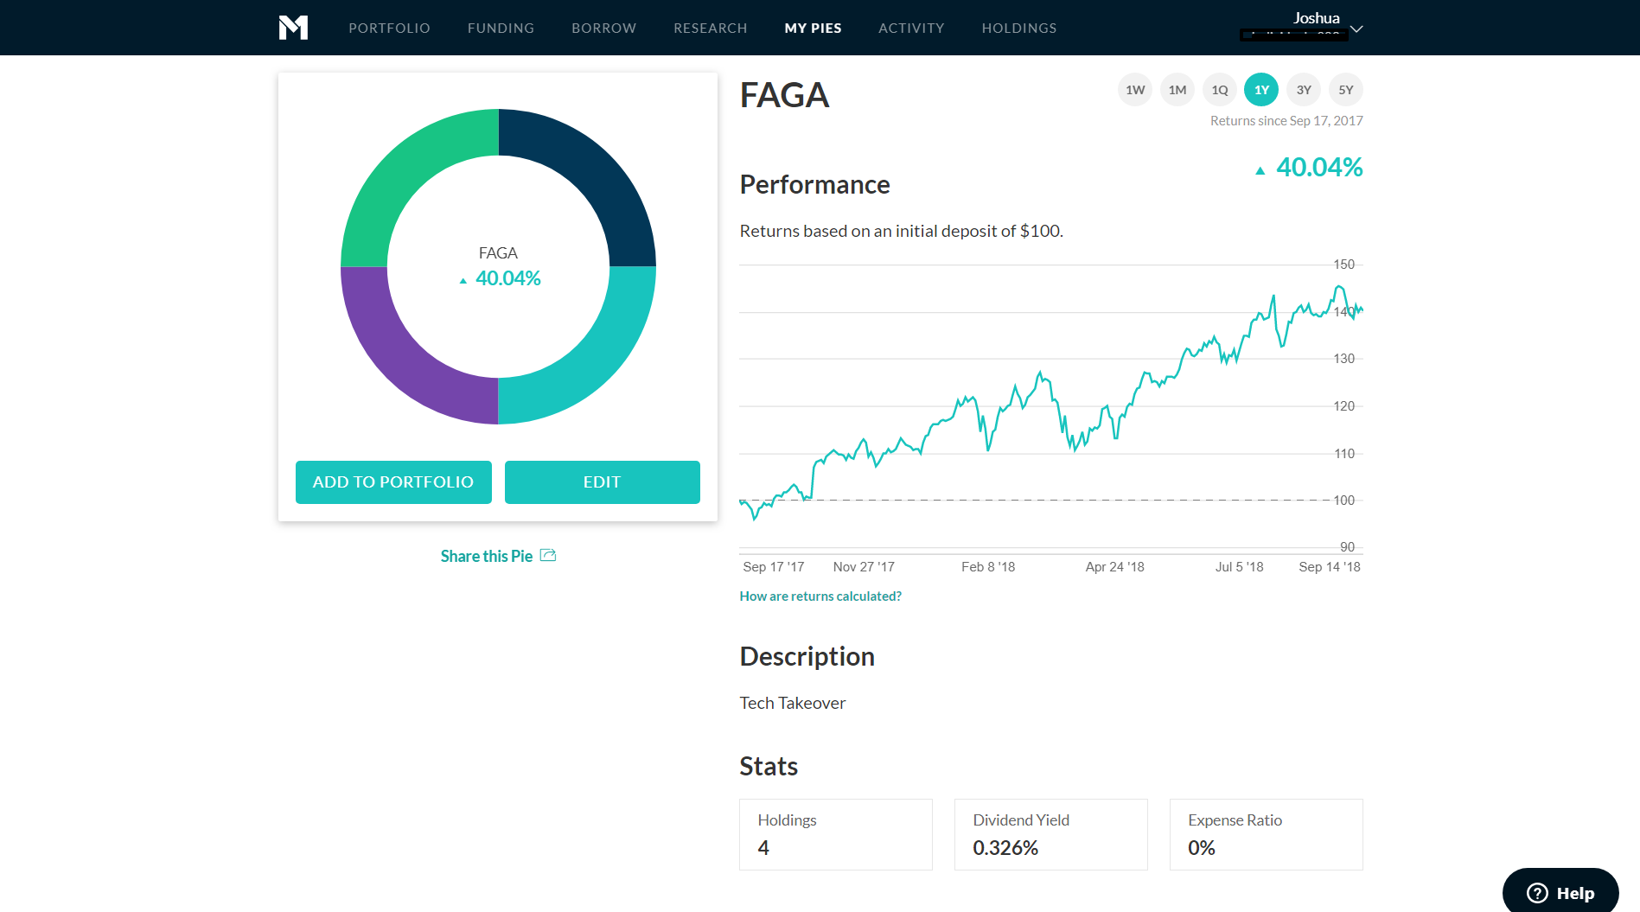
Task: Click the FAGA pie title heading
Action: pyautogui.click(x=784, y=95)
